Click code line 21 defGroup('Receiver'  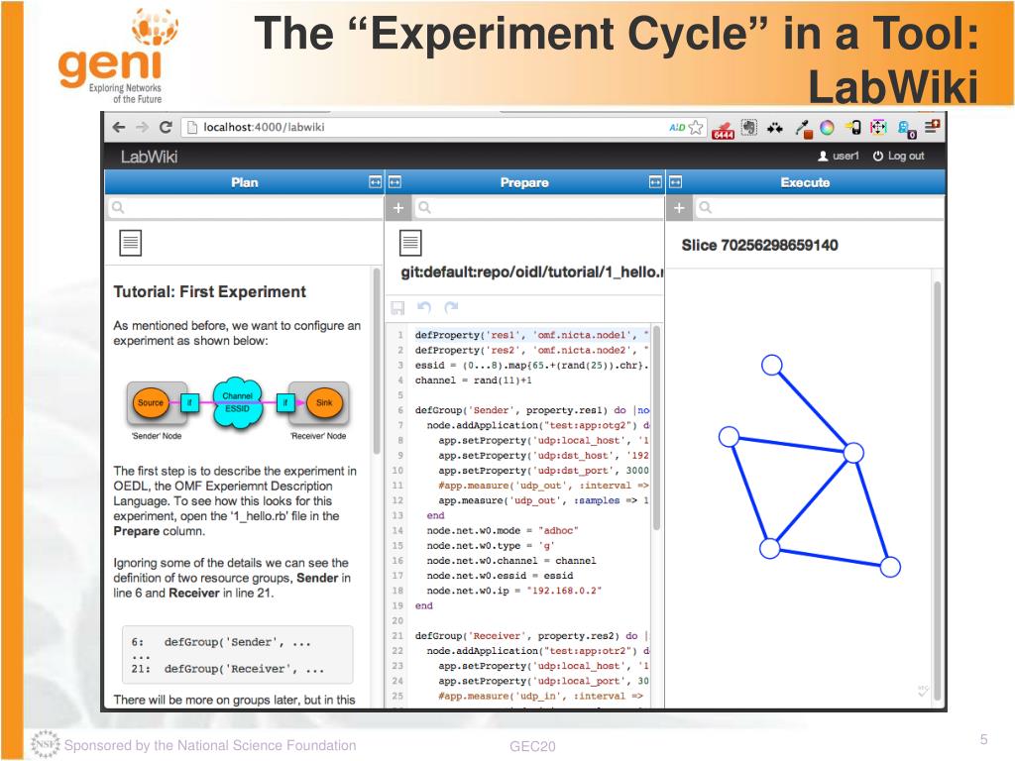coord(532,636)
